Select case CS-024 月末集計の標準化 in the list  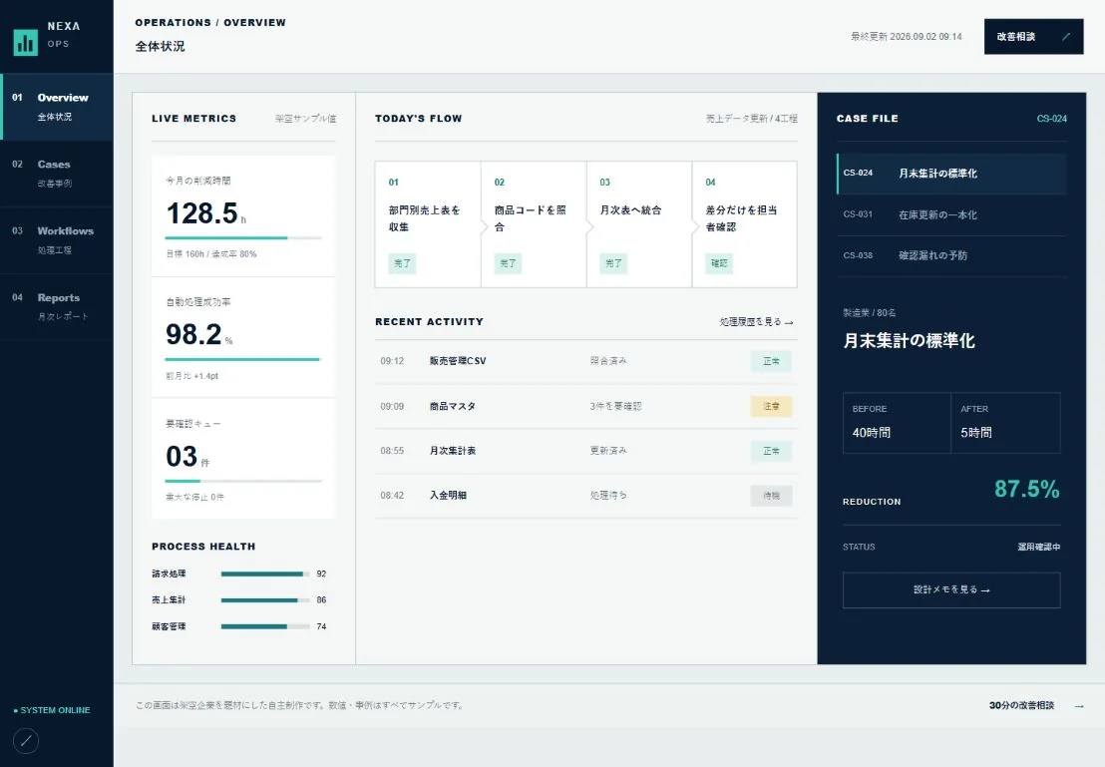tap(951, 174)
